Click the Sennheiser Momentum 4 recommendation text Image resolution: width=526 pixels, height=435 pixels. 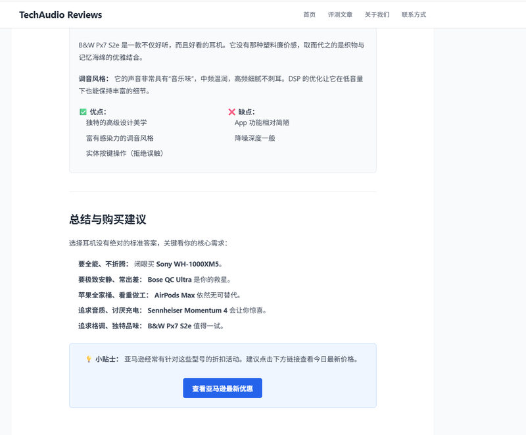(x=187, y=311)
